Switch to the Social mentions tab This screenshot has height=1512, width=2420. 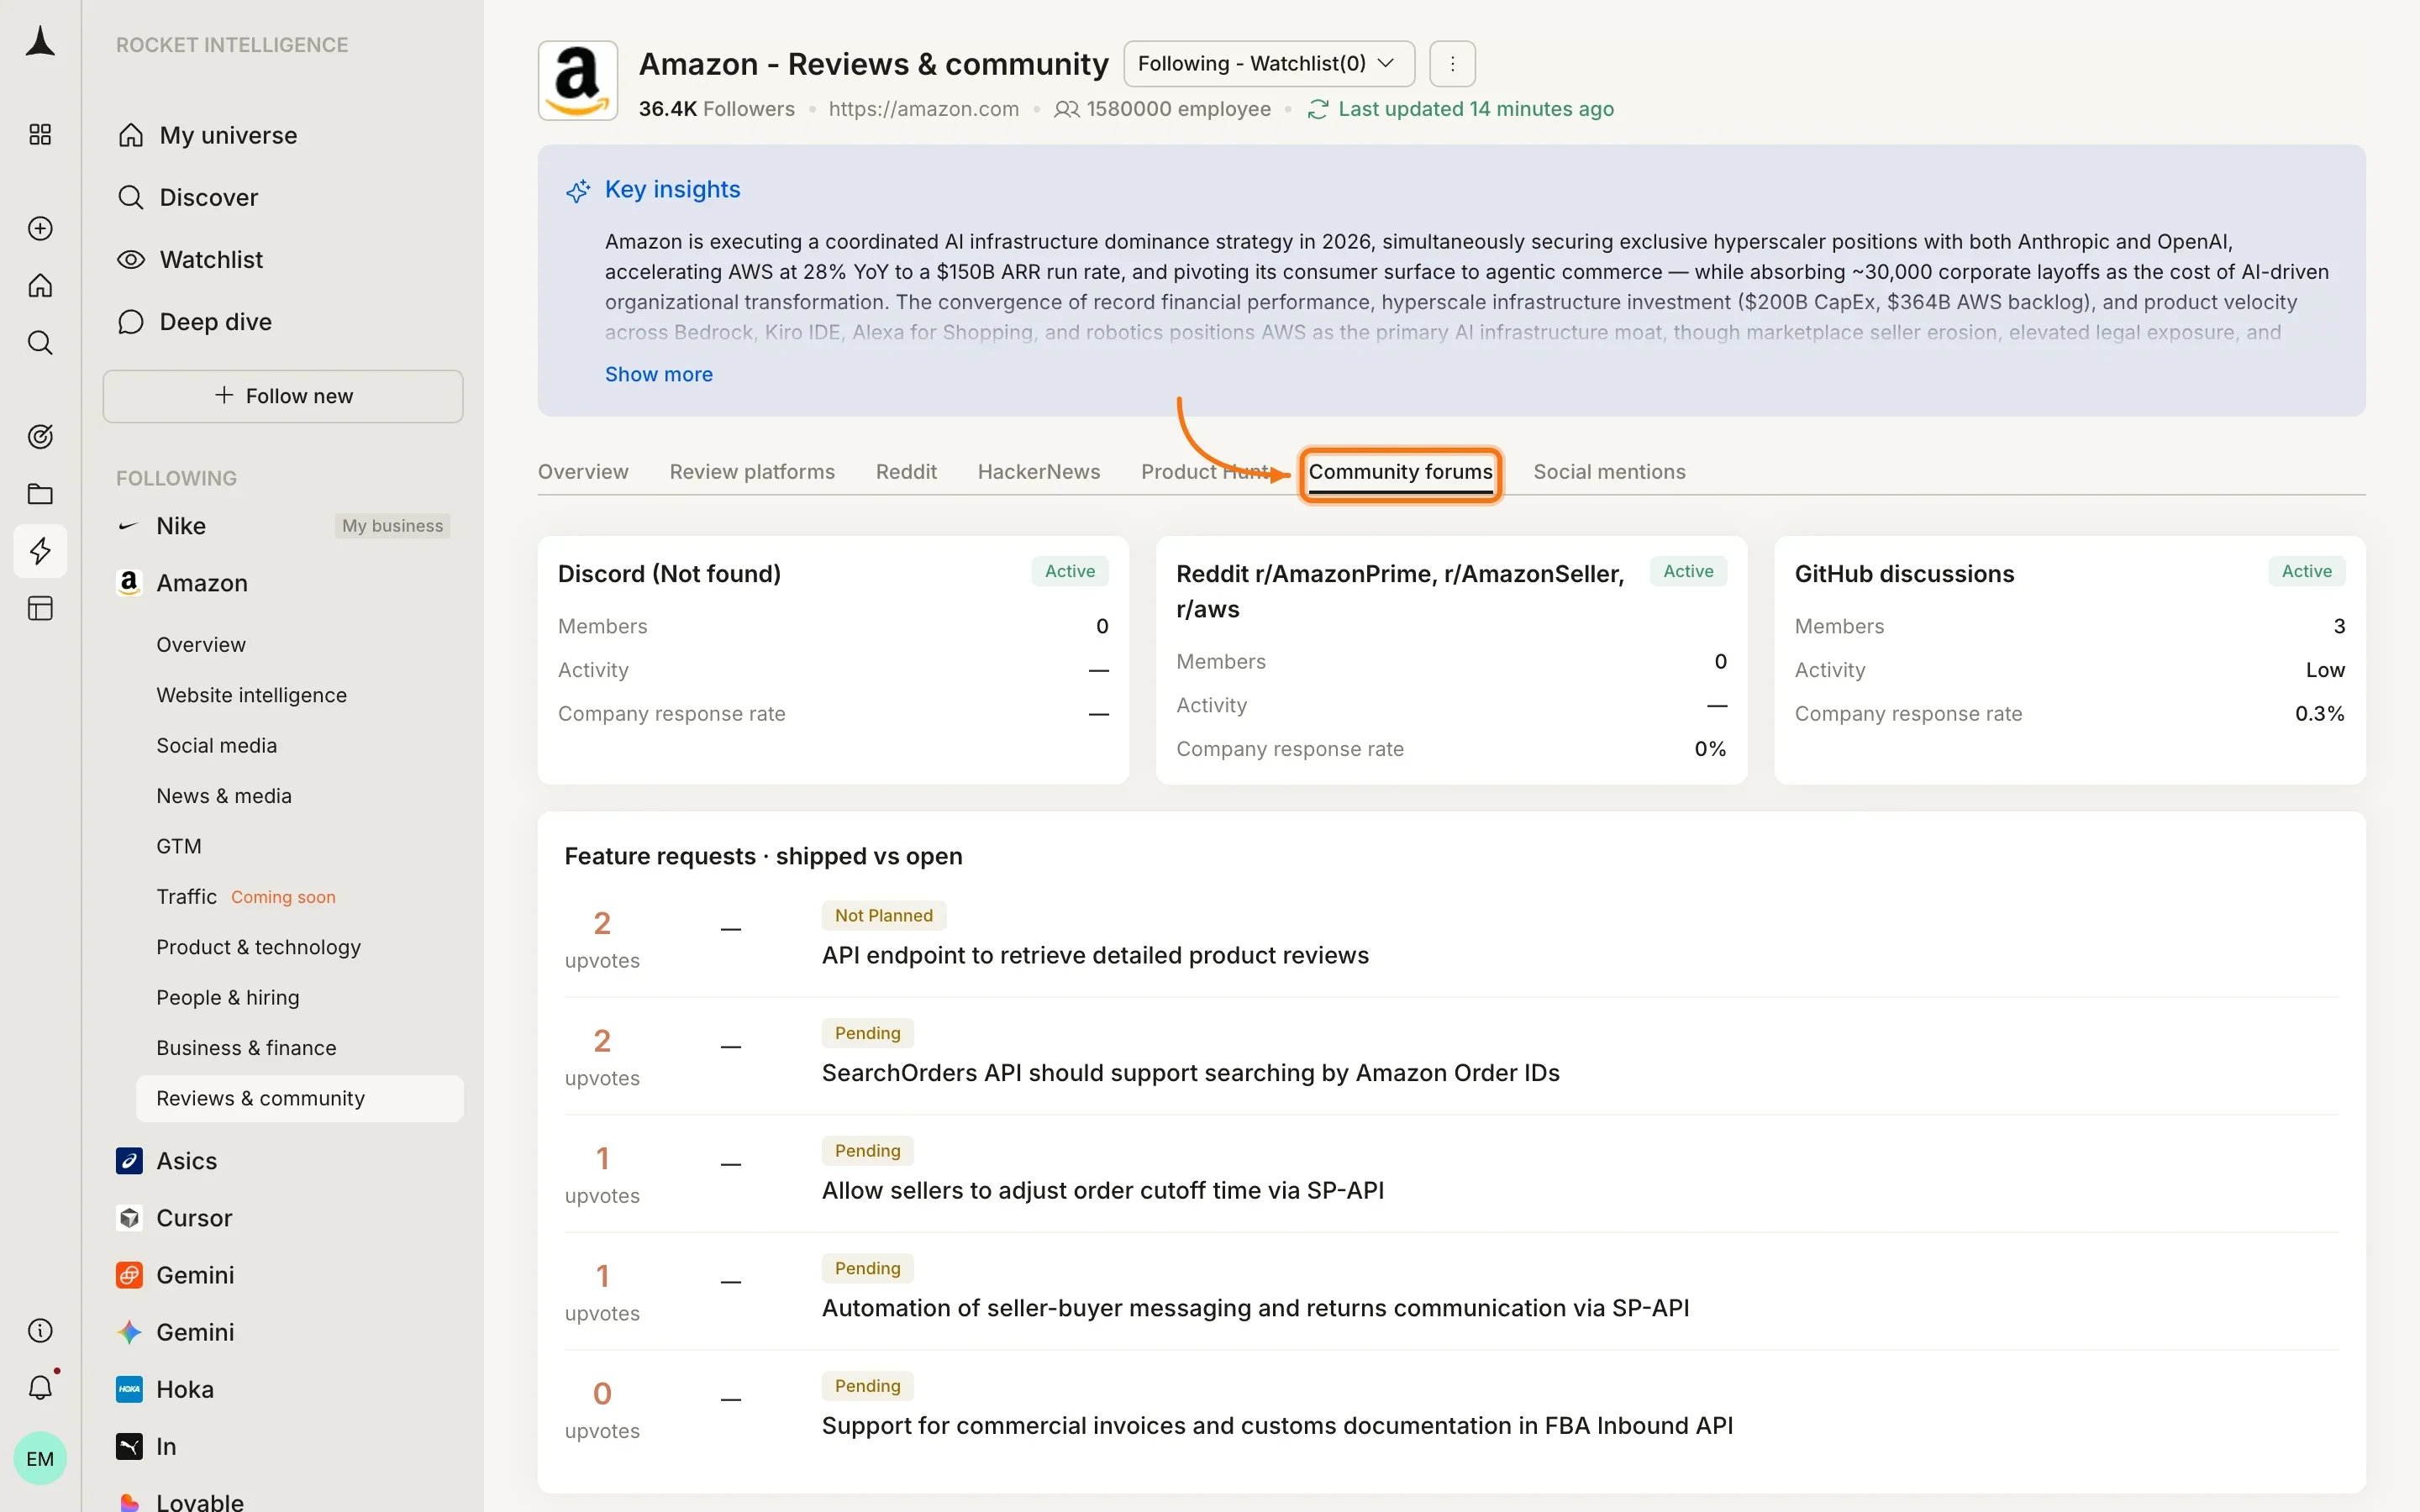1609,472
